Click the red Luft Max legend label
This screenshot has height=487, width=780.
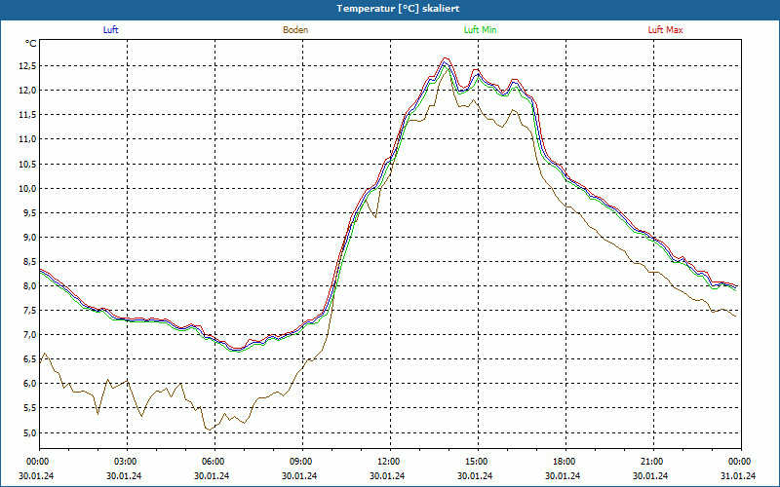(x=665, y=30)
